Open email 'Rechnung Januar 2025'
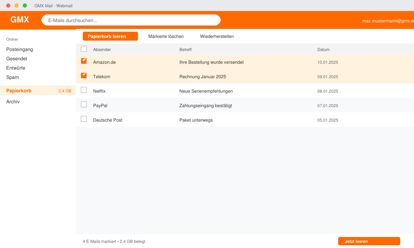Screen dimensions: 414x248 (203, 77)
